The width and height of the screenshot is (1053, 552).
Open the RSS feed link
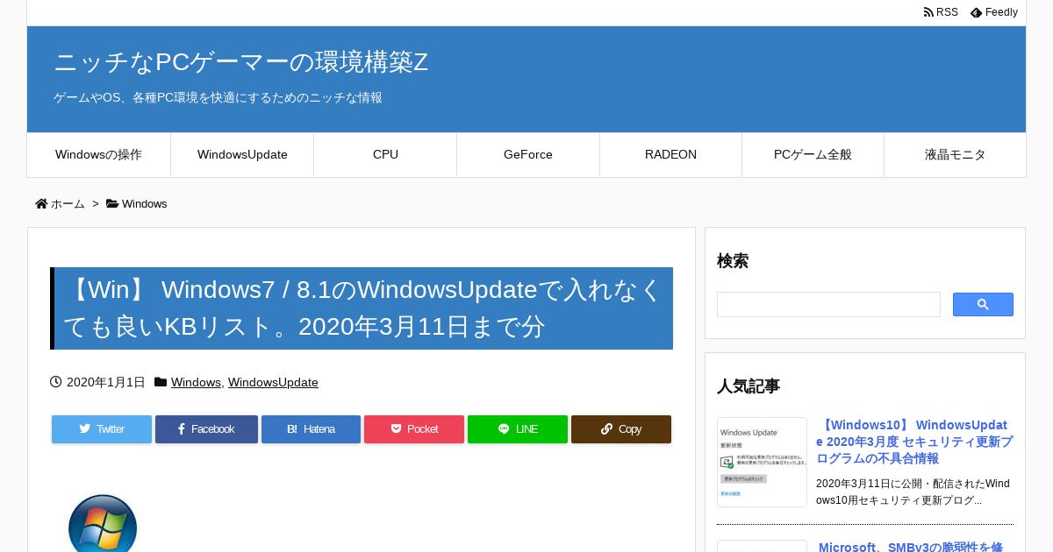pyautogui.click(x=941, y=12)
